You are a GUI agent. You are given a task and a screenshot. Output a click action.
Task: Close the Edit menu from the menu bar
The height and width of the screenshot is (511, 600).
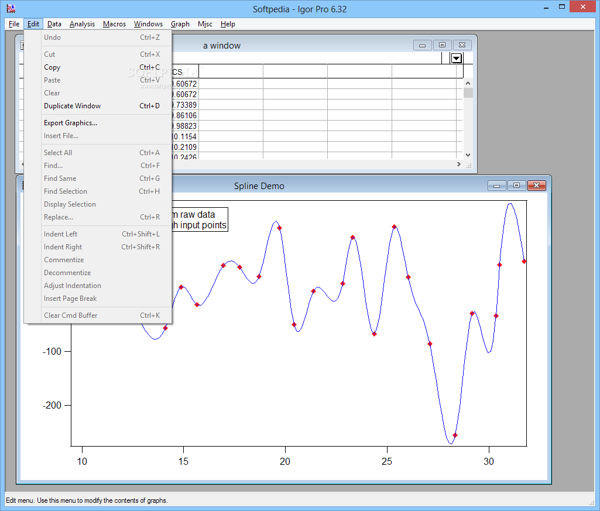[33, 24]
